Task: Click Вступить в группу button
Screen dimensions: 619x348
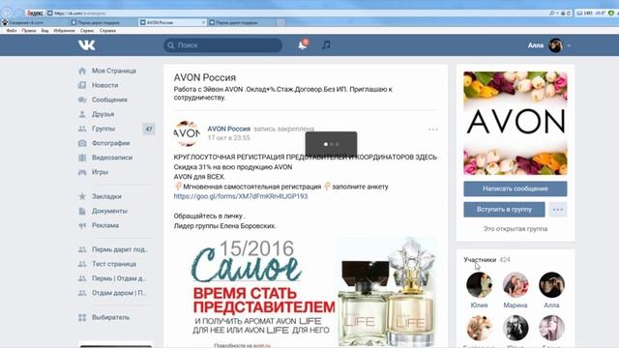Action: (504, 210)
